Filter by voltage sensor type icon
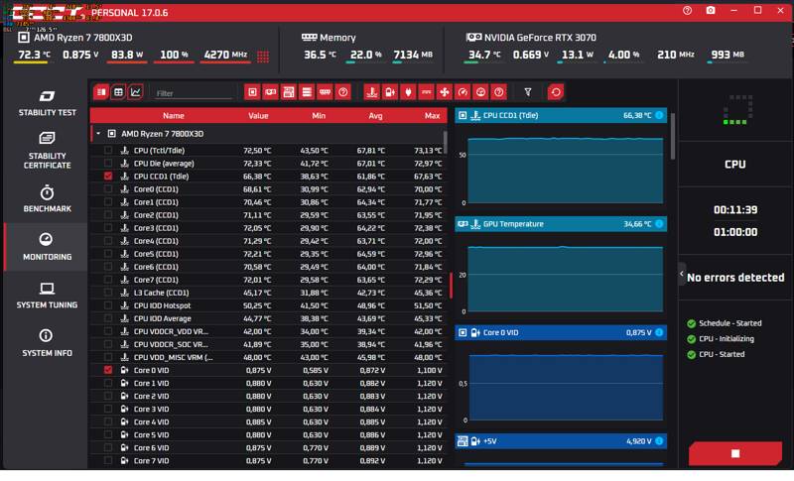Screen dimensions: 794x481 390,92
